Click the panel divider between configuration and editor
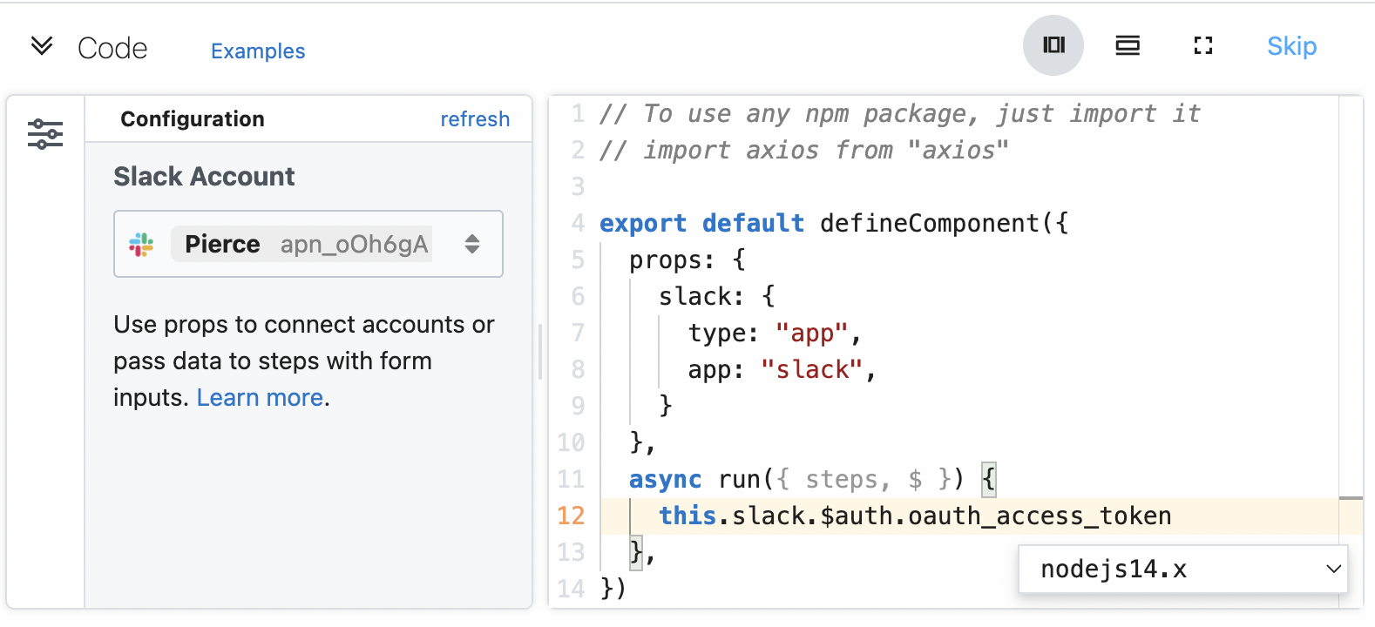Image resolution: width=1375 pixels, height=627 pixels. [540, 352]
